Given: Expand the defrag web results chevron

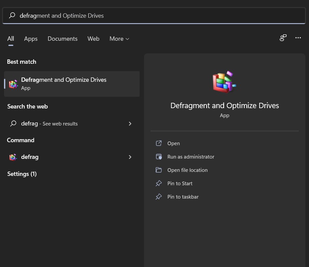Looking at the screenshot, I should [130, 124].
